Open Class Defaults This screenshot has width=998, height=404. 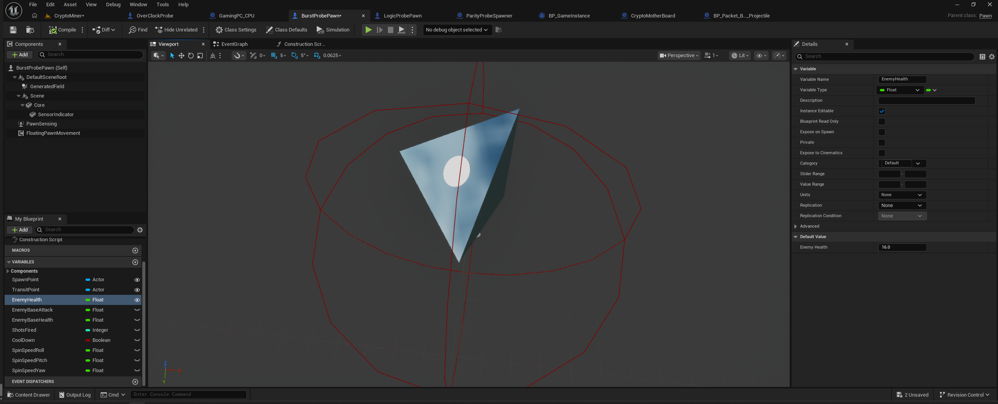[x=286, y=30]
